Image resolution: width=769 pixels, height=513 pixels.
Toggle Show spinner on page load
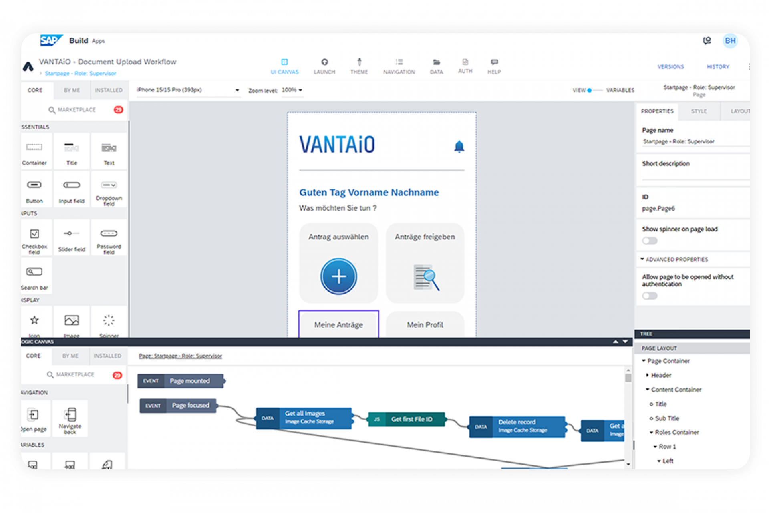(x=650, y=241)
